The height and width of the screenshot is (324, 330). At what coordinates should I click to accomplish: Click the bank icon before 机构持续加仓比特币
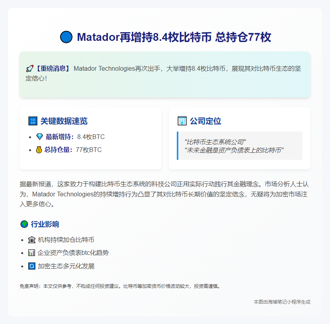tap(32, 240)
